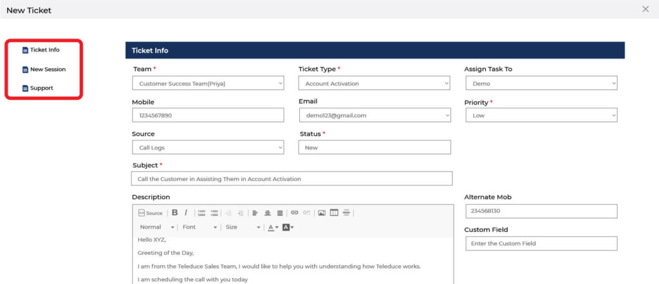Center align the description text
Viewport: 659px width, 284px height.
tap(267, 213)
